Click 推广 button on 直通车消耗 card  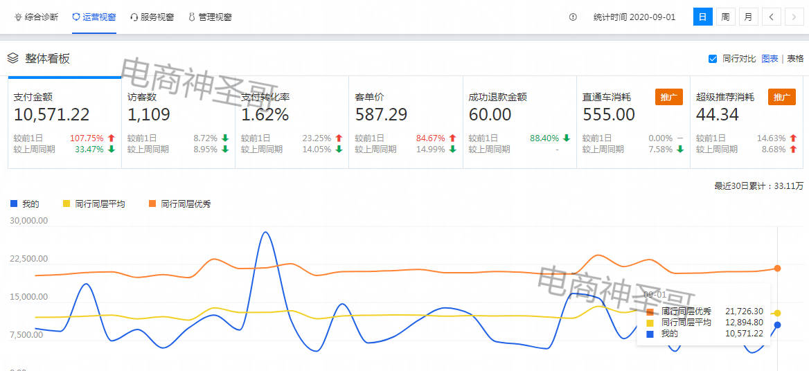tap(668, 97)
